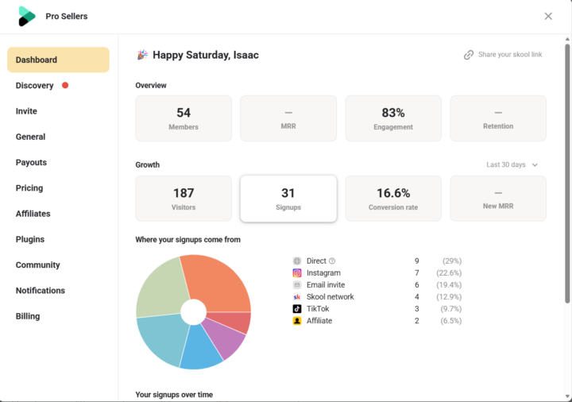Screen dimensions: 572x402
Task: Click the Pro Sellers logo icon
Action: [x=27, y=17]
